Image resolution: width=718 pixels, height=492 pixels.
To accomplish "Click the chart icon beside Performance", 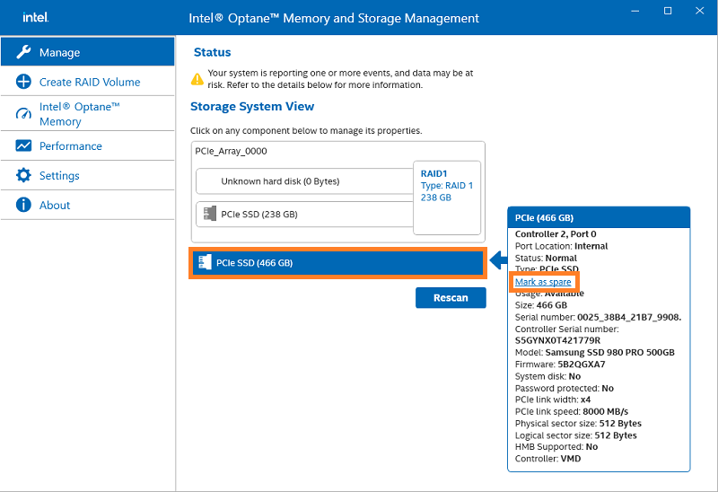I will coord(23,145).
